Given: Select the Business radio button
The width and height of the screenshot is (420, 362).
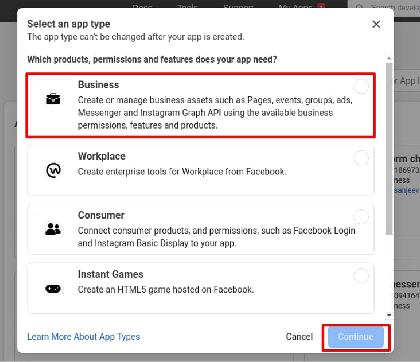Looking at the screenshot, I should pos(361,86).
